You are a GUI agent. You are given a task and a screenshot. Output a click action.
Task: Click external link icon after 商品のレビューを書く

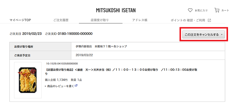tap(76, 86)
